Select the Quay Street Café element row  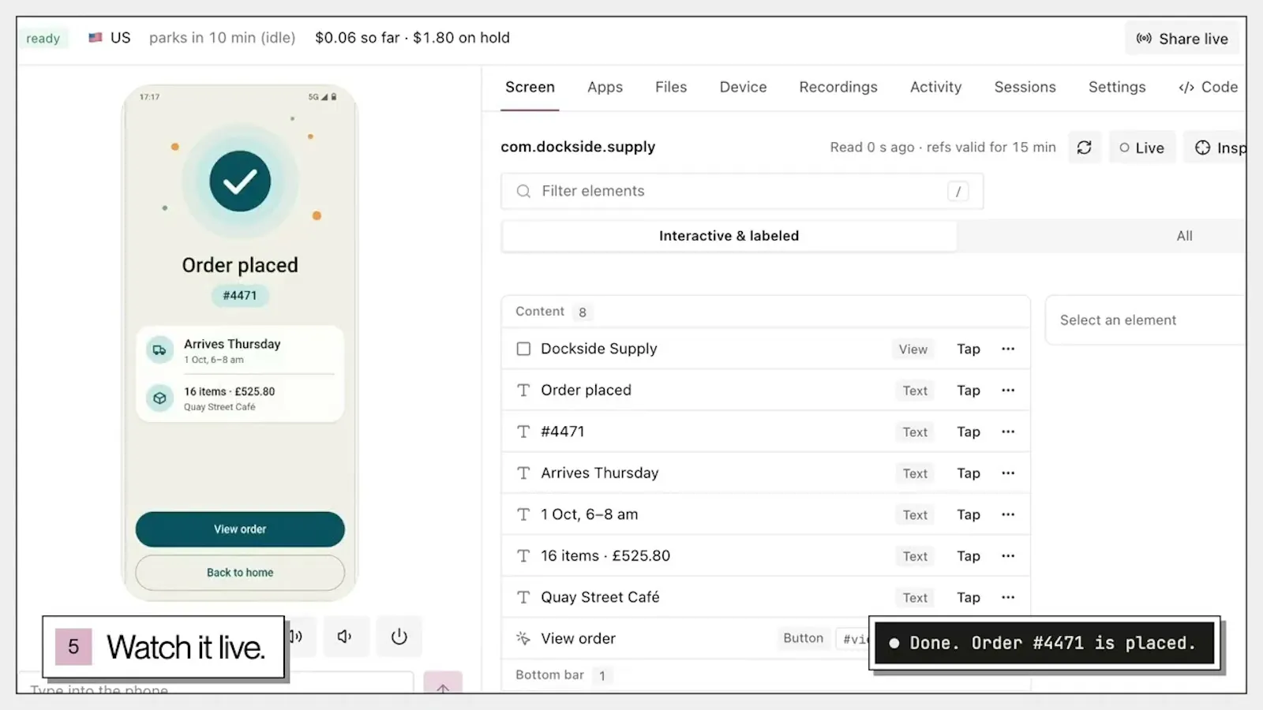pos(766,597)
